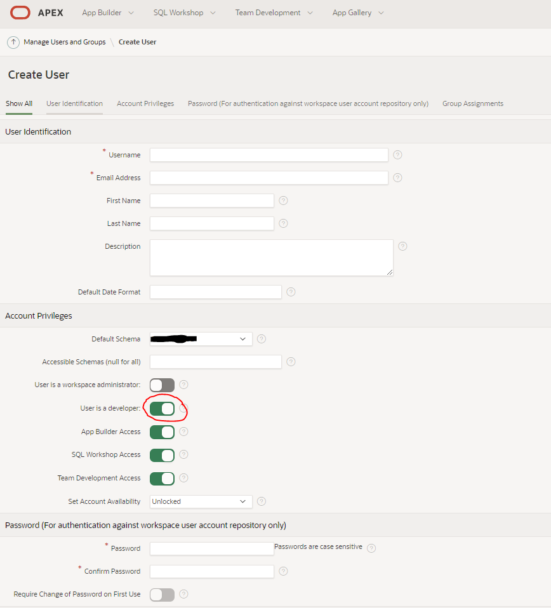Open Set Account Availability dropdown

tap(201, 501)
